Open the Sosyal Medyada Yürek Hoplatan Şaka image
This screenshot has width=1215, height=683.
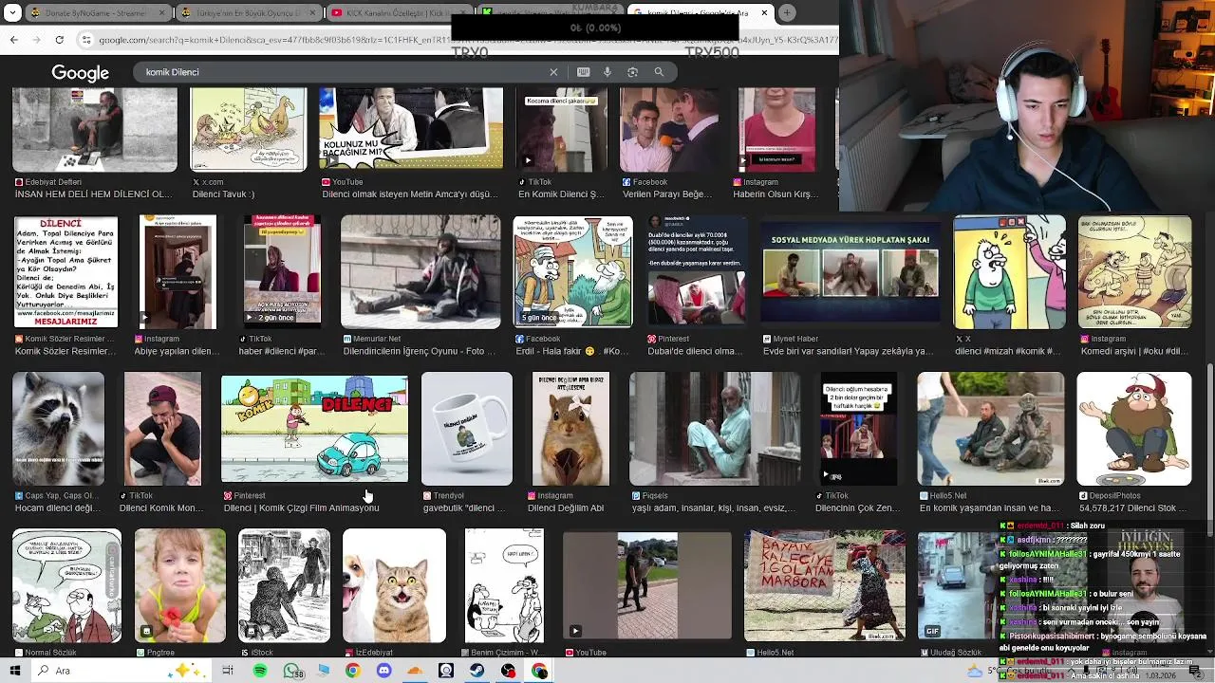pos(850,272)
